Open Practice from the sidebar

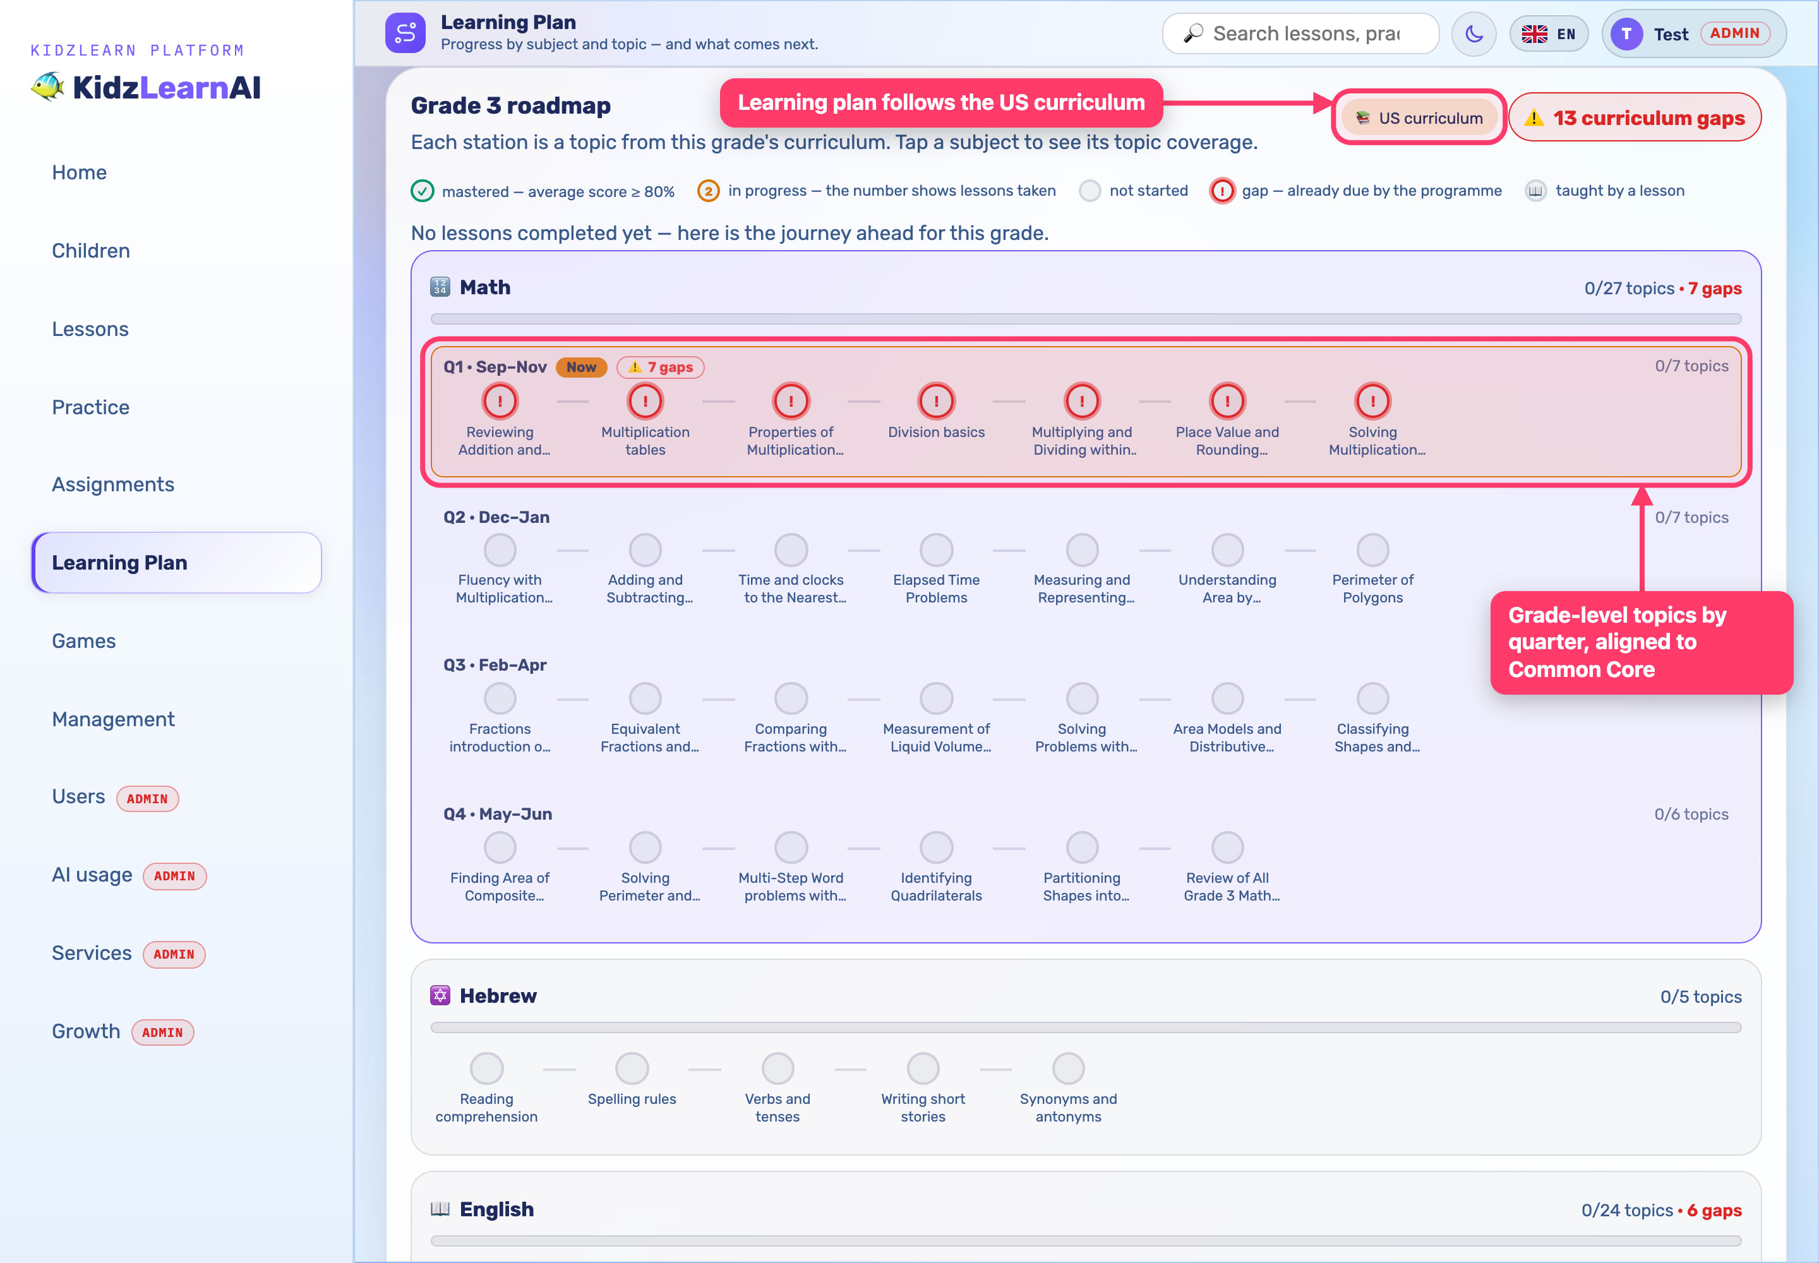(x=90, y=407)
